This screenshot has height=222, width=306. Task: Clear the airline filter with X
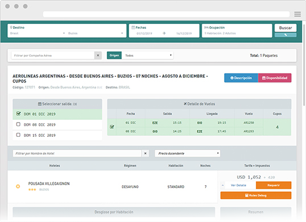[98, 56]
